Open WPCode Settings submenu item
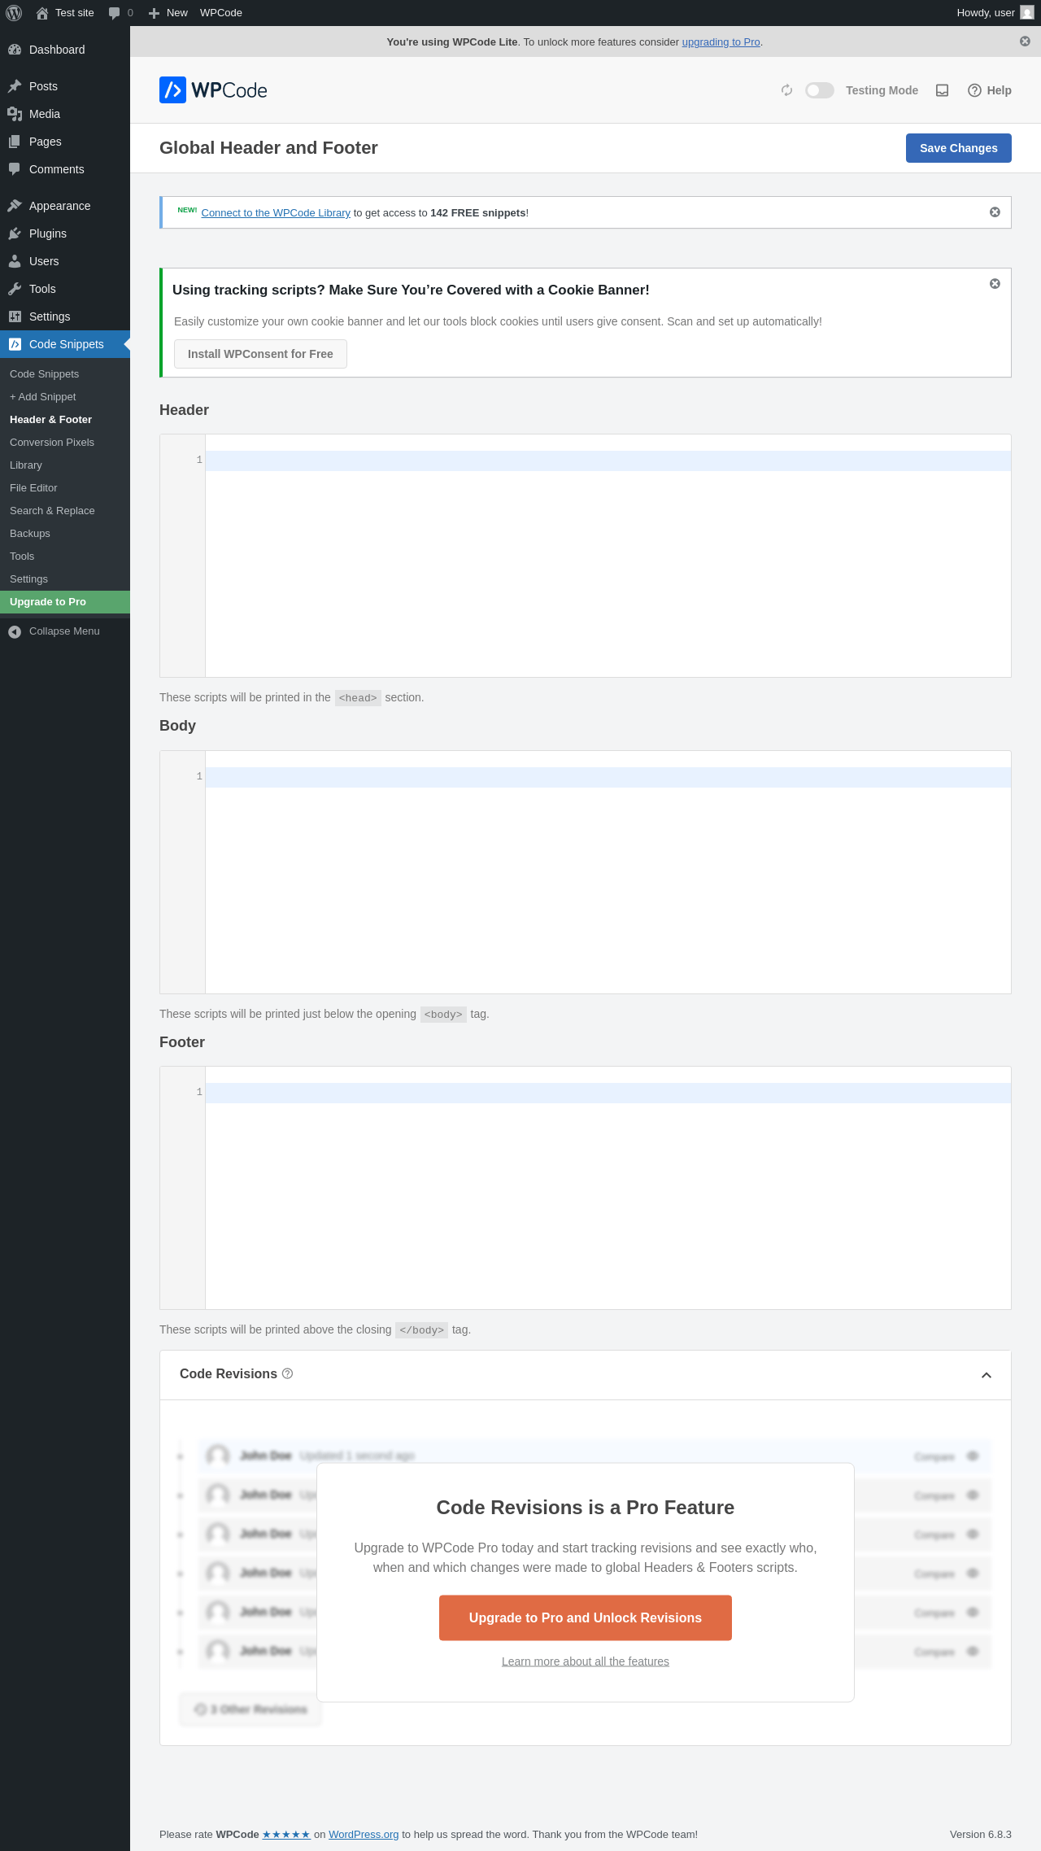The height and width of the screenshot is (1851, 1041). point(65,579)
